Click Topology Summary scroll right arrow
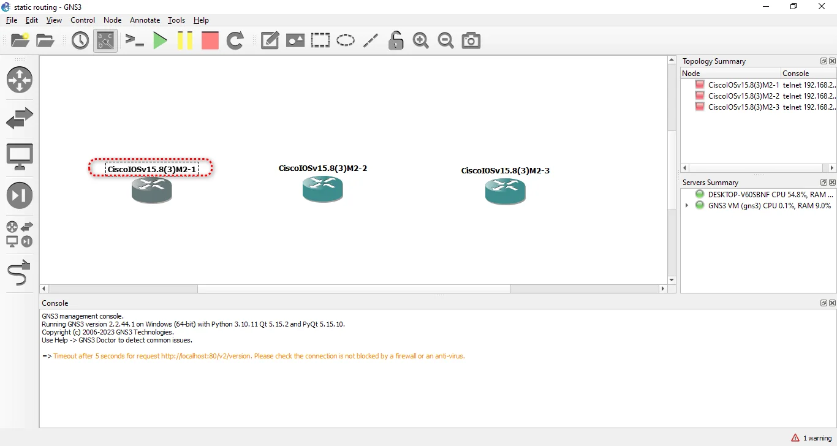Viewport: 837px width, 446px height. pyautogui.click(x=831, y=168)
